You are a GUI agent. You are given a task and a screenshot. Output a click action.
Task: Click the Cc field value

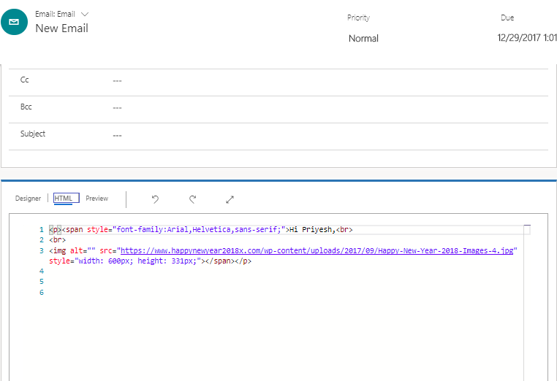point(117,81)
